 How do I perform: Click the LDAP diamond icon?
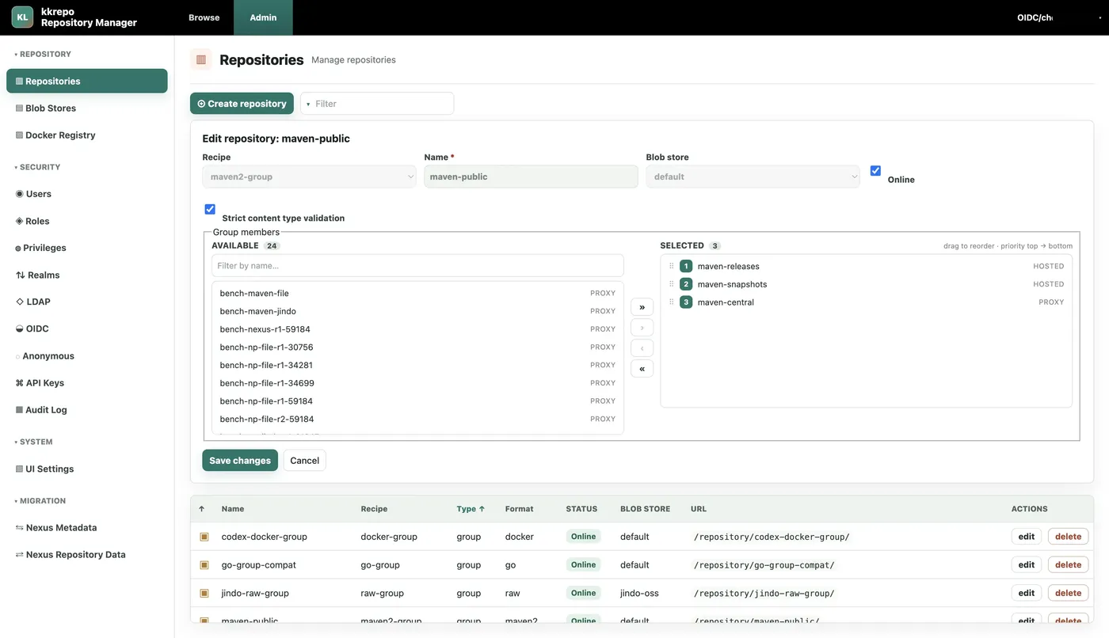click(x=20, y=302)
